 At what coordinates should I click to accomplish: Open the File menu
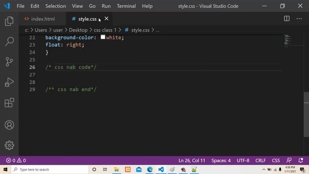pos(20,6)
